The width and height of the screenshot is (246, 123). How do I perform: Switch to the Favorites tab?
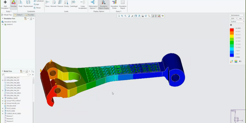(30, 15)
